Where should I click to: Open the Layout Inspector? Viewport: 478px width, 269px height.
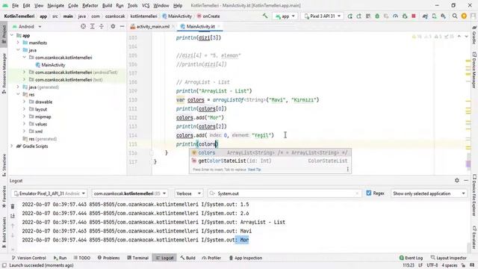pyautogui.click(x=448, y=258)
